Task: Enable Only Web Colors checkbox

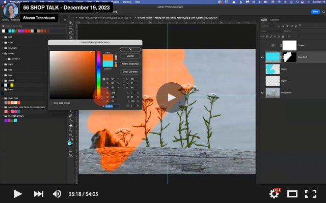Action: [51, 103]
